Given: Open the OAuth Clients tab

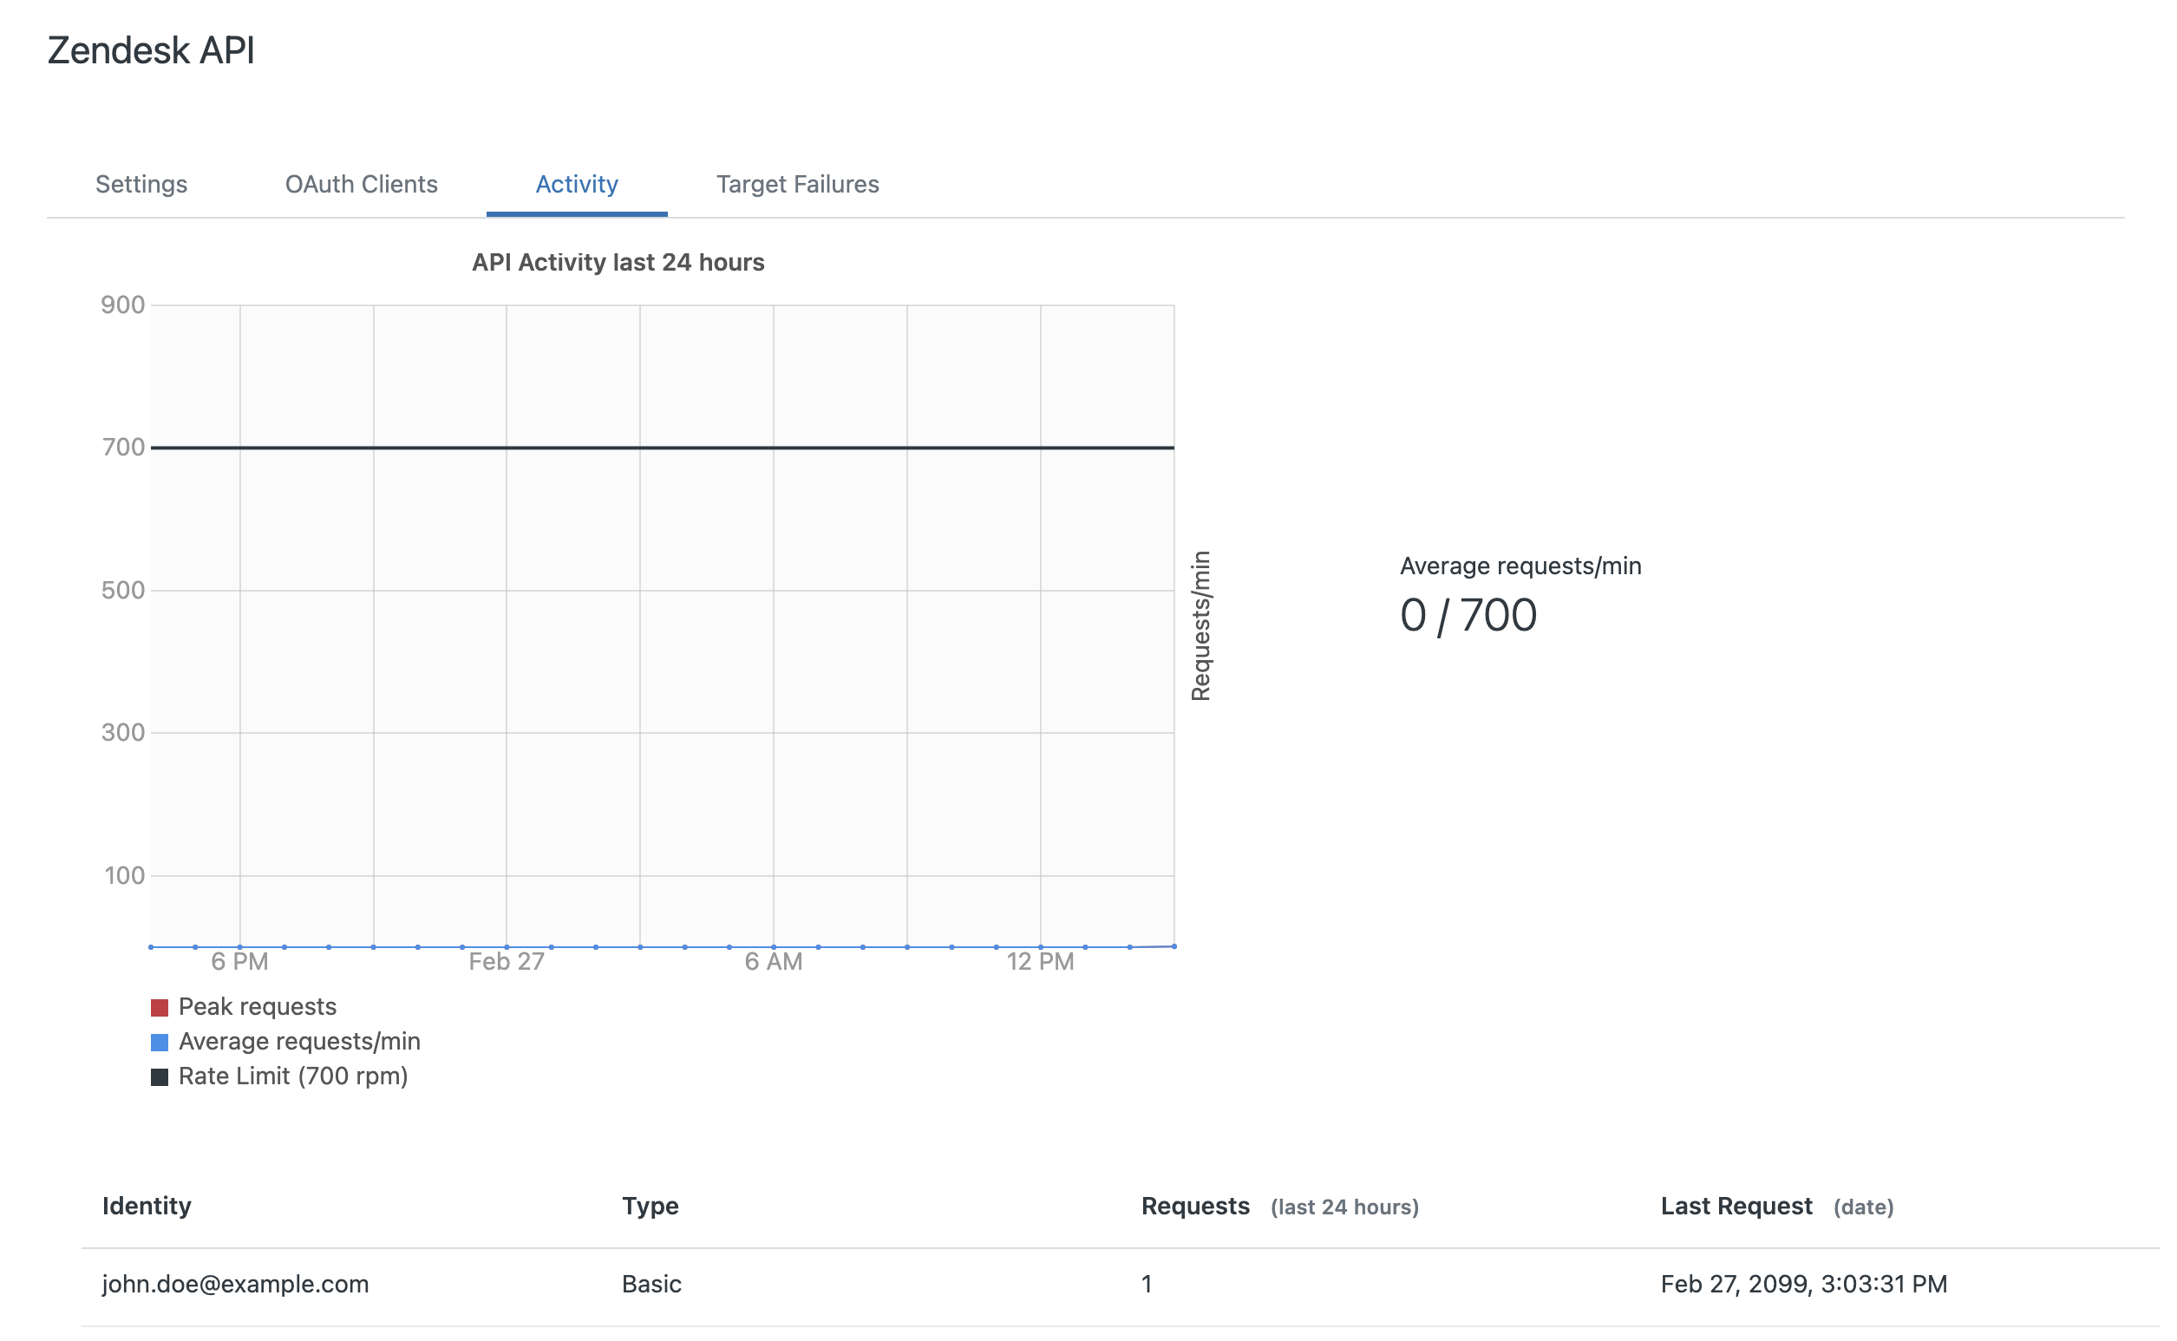Looking at the screenshot, I should (359, 182).
